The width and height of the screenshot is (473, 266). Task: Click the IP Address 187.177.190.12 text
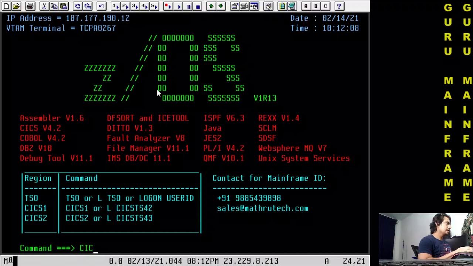click(68, 18)
